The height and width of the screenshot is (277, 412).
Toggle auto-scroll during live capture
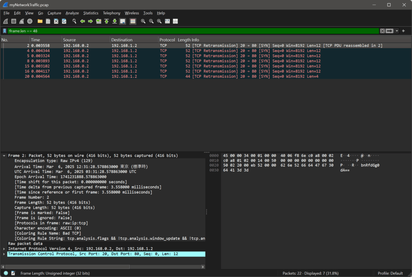tap(123, 21)
